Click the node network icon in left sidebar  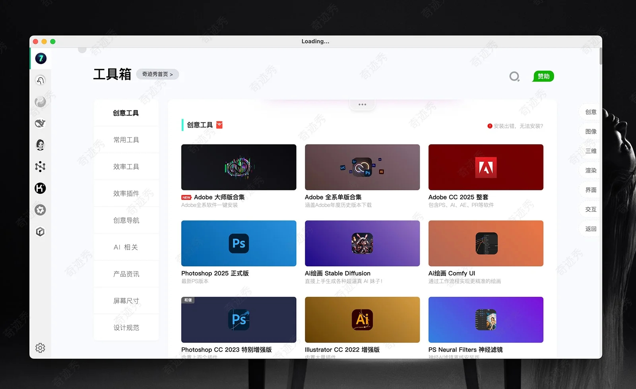pos(40,166)
